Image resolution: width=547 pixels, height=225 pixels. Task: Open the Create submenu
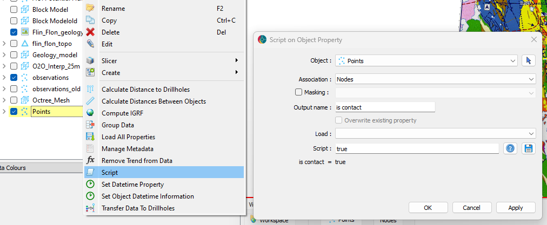click(x=111, y=73)
